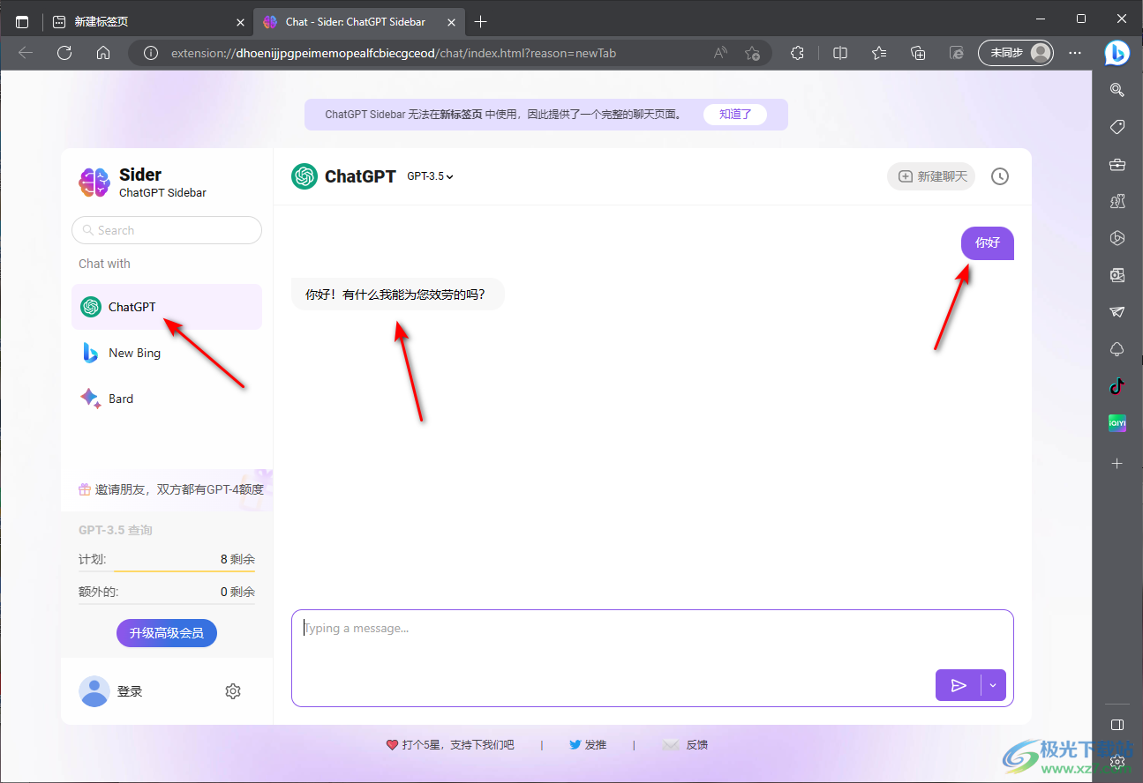Add a site to Edge sidebar
The height and width of the screenshot is (783, 1143).
click(1117, 463)
